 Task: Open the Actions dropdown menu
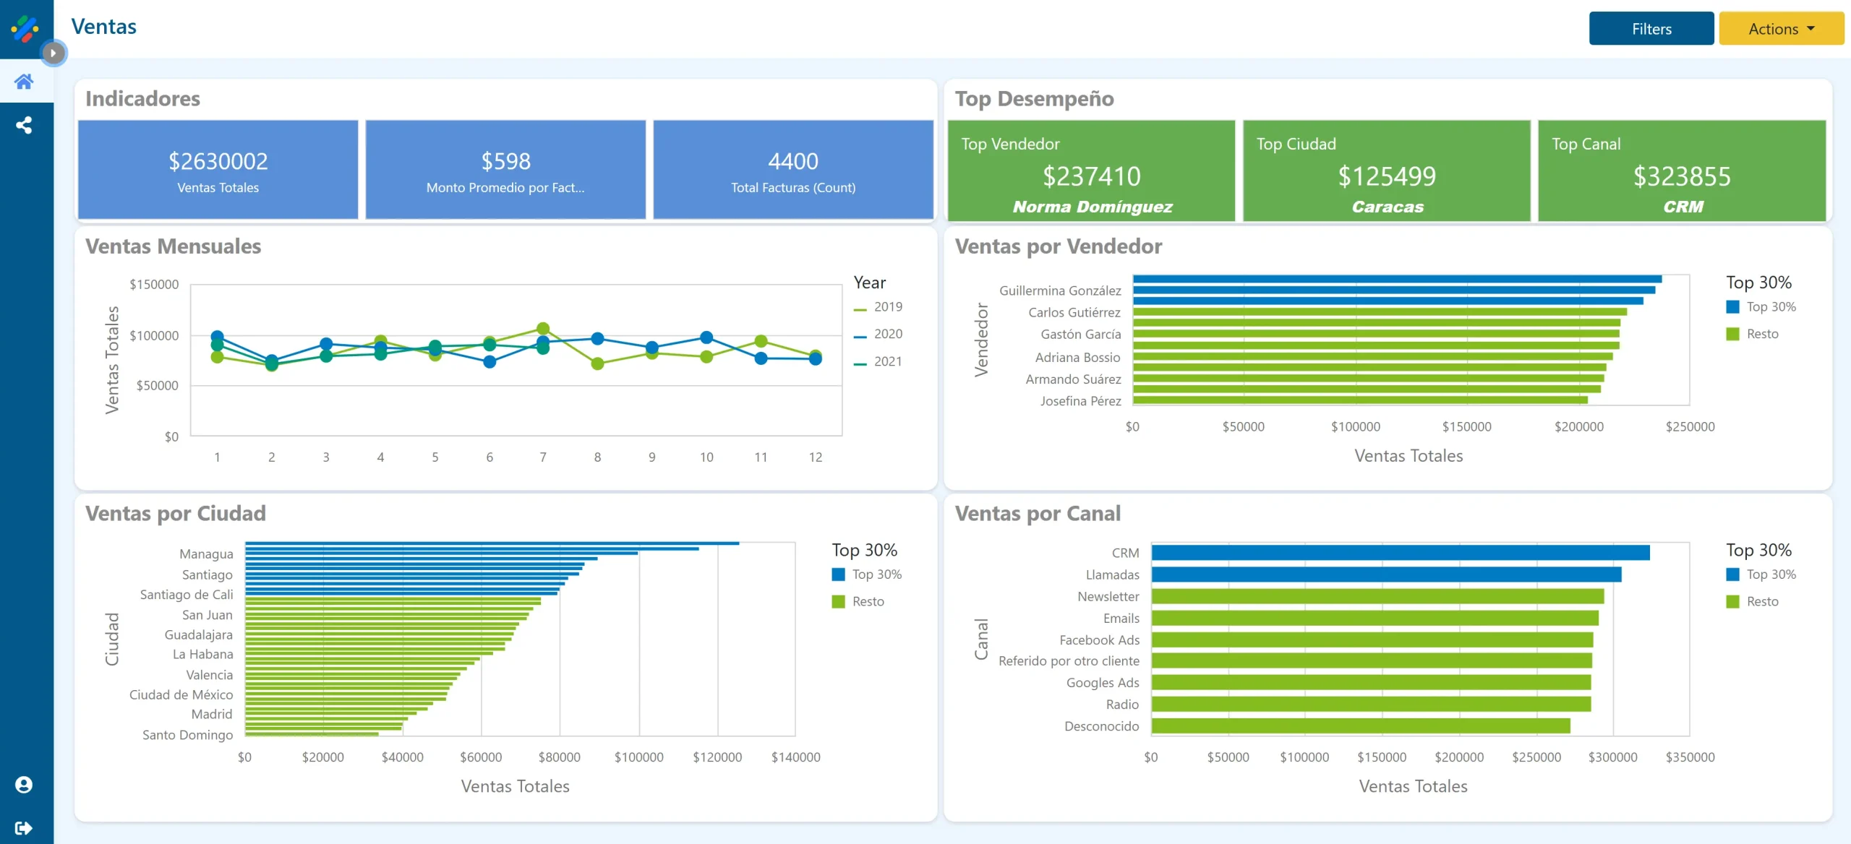coord(1781,29)
